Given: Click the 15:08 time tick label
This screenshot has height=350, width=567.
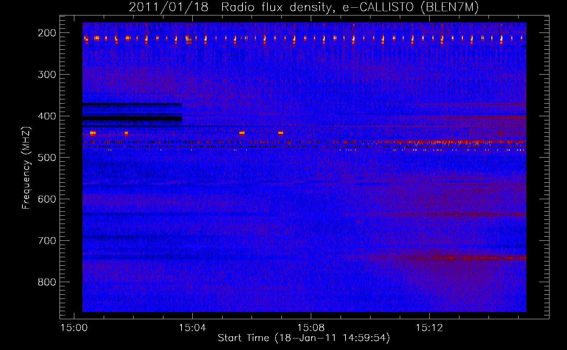Looking at the screenshot, I should 311,328.
